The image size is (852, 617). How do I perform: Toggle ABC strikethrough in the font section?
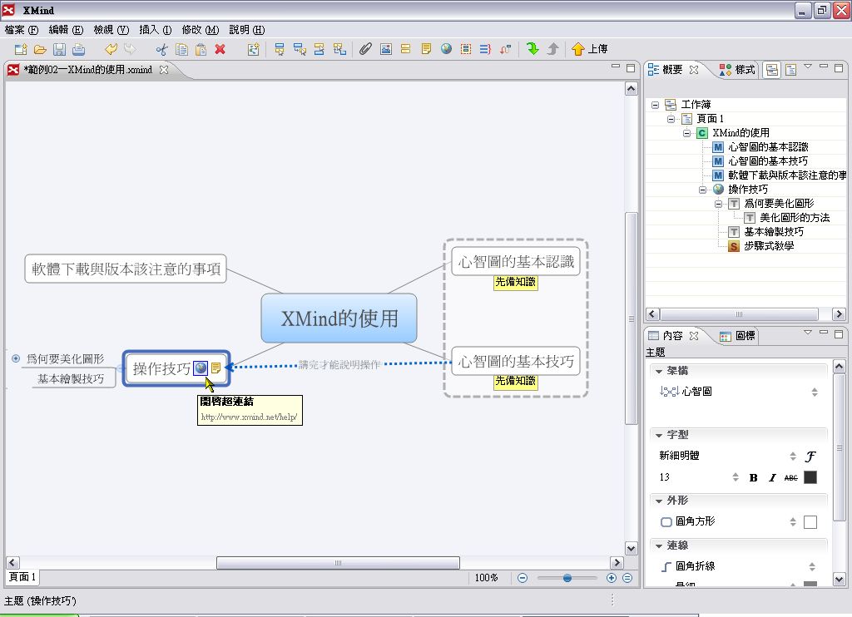(791, 478)
